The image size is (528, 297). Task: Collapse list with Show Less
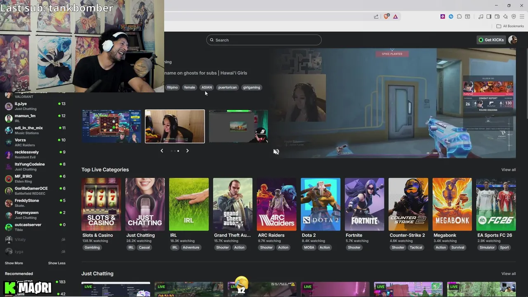coord(57,263)
